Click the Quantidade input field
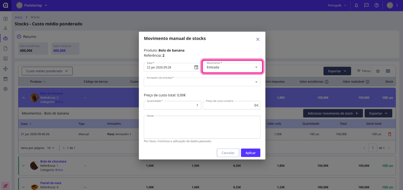The width and height of the screenshot is (403, 190). click(x=172, y=105)
